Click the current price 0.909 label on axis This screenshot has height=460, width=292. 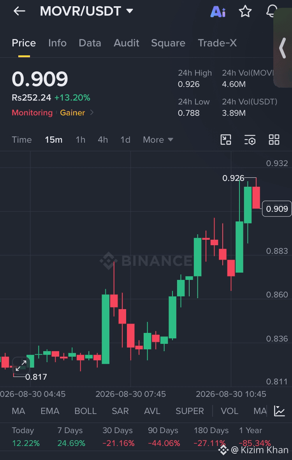[x=277, y=209]
